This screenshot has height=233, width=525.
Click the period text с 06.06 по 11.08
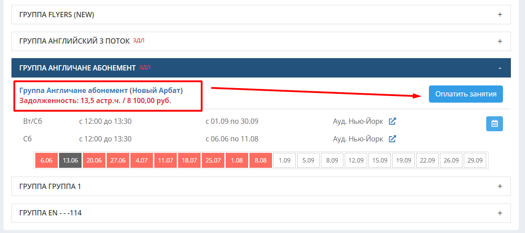coord(232,139)
